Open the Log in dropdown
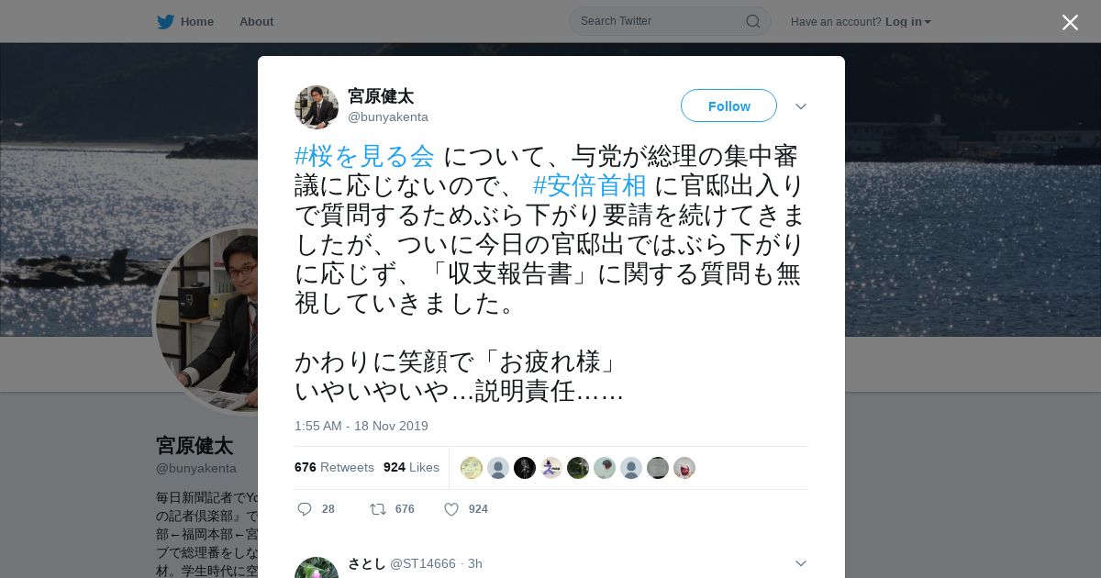Image resolution: width=1101 pixels, height=578 pixels. 907,21
